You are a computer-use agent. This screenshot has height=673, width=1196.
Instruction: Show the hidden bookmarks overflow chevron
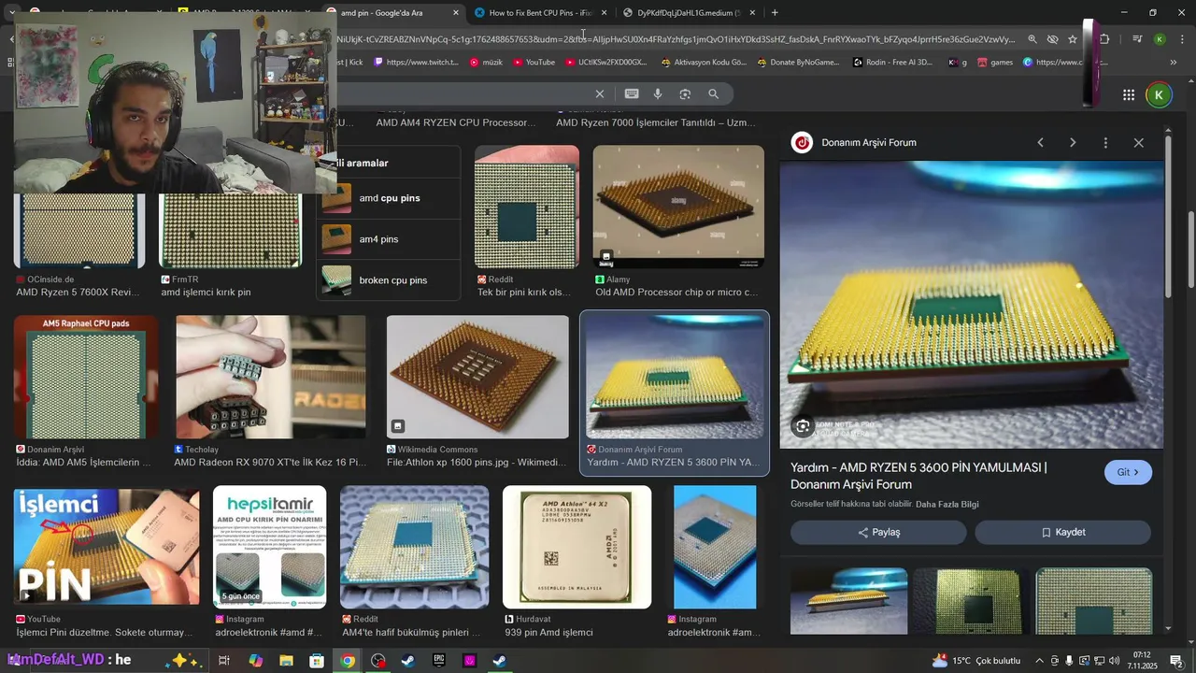tap(1174, 62)
